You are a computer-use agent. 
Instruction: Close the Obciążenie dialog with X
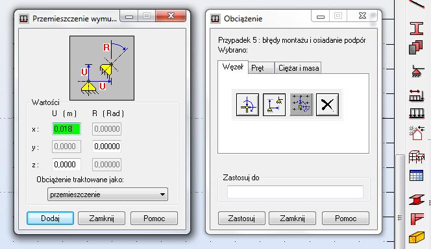point(362,16)
